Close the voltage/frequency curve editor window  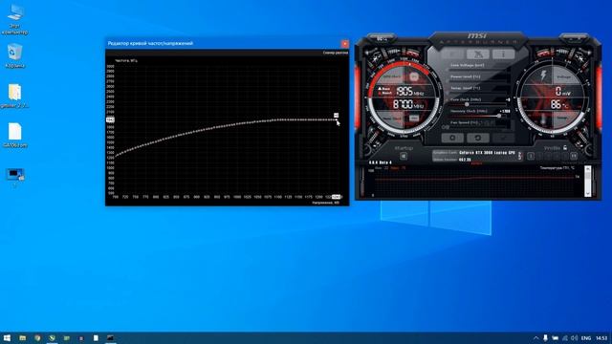tap(344, 43)
